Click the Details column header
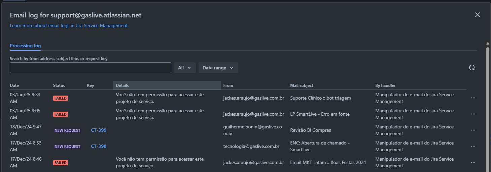 coord(167,85)
